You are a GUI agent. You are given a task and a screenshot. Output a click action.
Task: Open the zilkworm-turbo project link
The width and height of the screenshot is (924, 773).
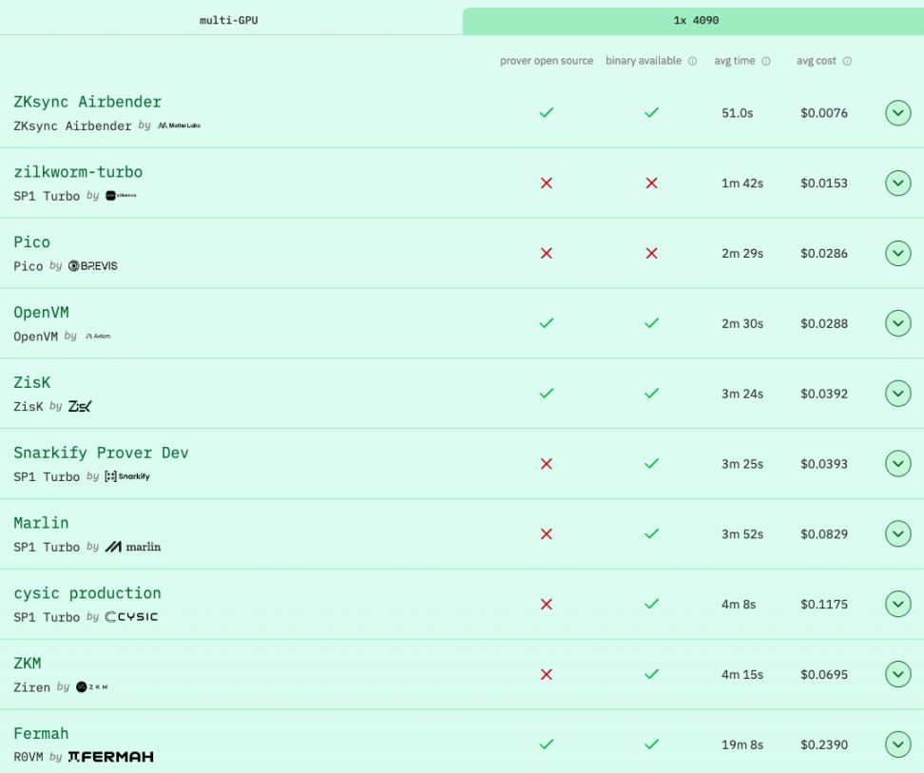78,172
